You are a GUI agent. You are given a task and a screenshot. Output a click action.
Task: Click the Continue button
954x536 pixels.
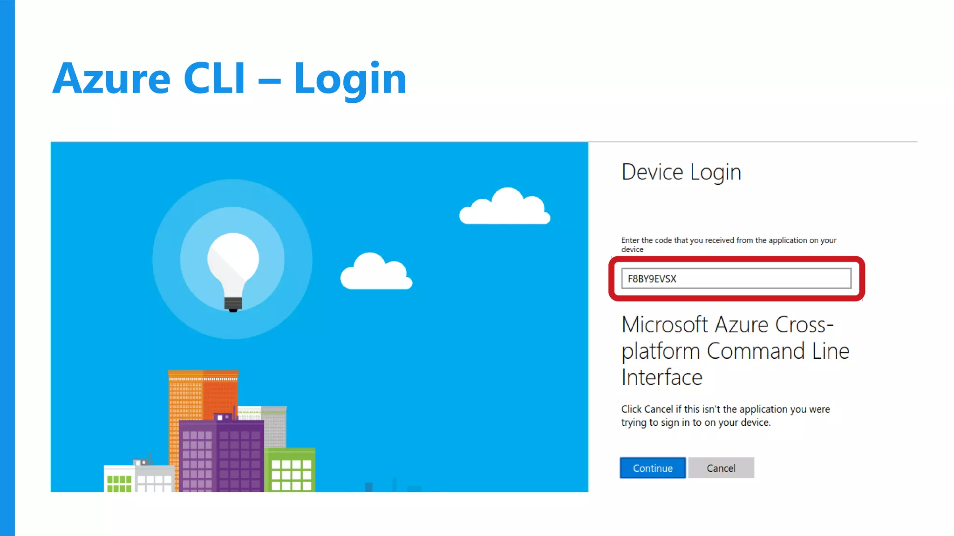(653, 468)
